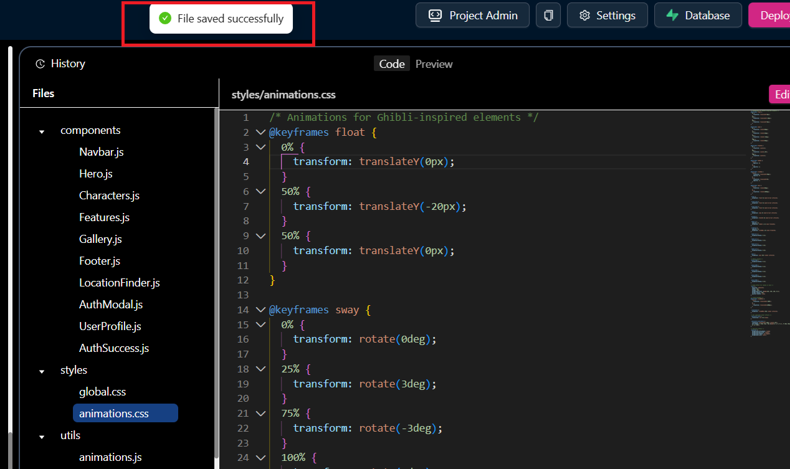The width and height of the screenshot is (790, 469).
Task: Click the comment on line 1
Action: [404, 117]
